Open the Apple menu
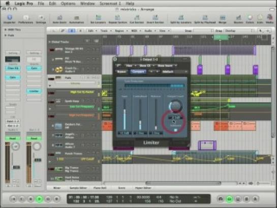The height and width of the screenshot is (208, 277). [8, 4]
